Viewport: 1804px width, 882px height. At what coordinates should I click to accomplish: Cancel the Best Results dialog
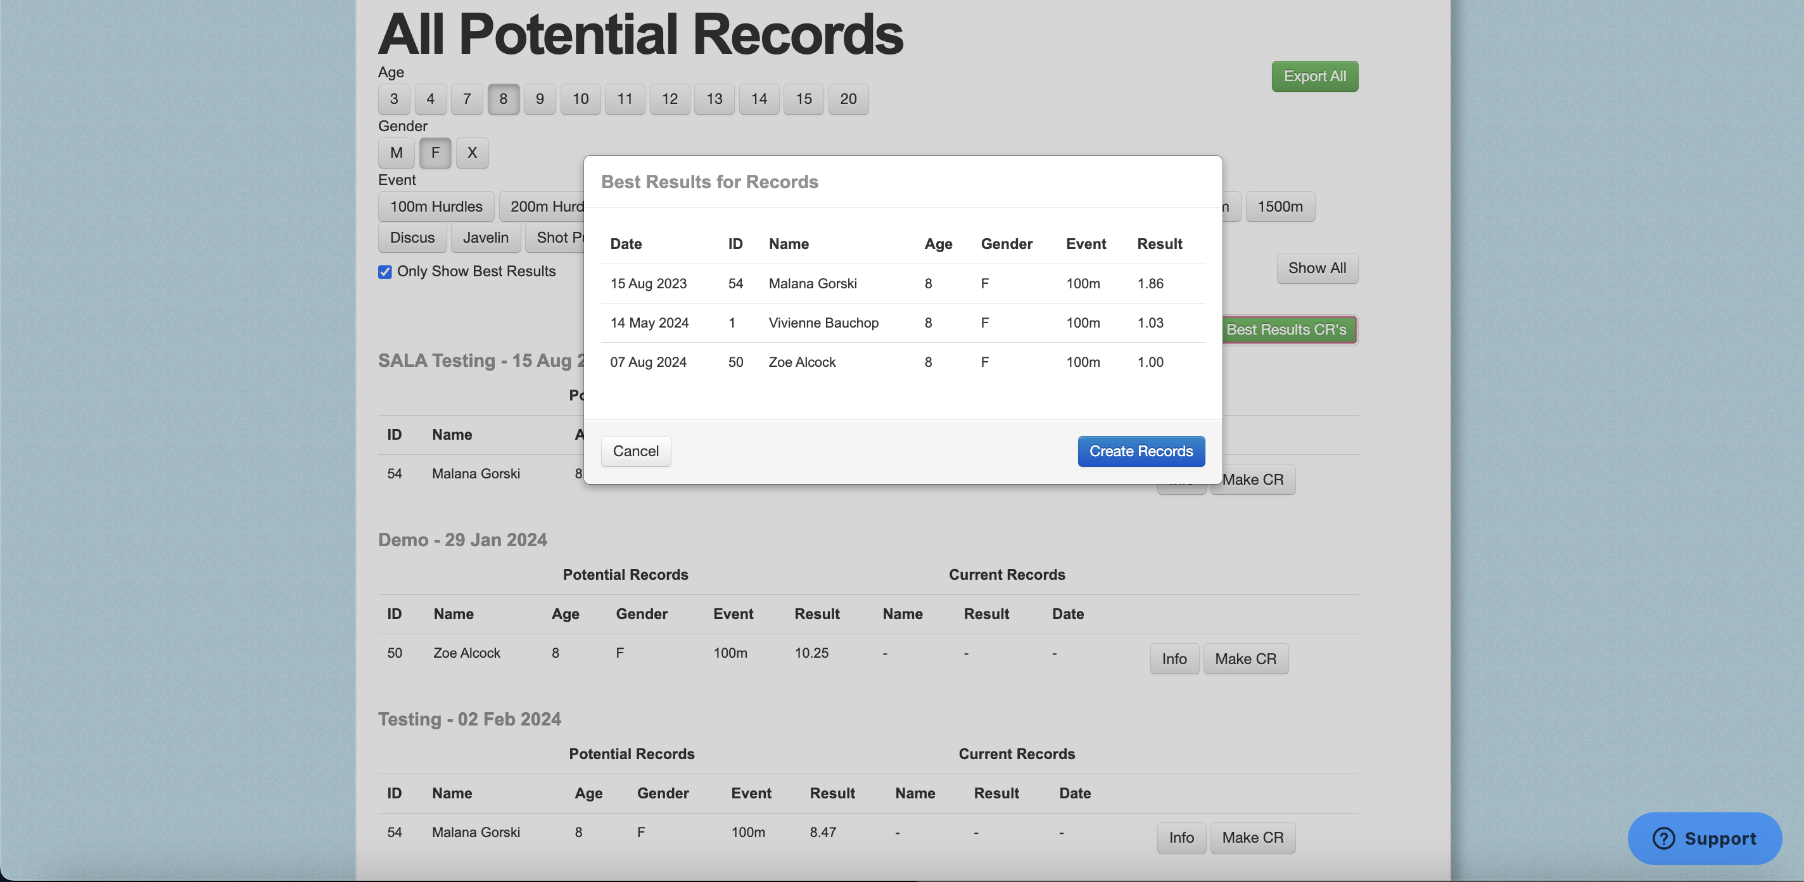(635, 451)
